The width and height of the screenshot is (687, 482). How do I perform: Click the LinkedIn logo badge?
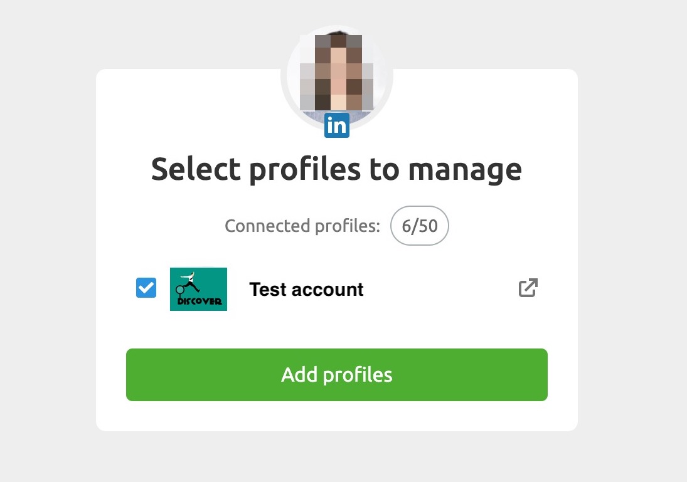tap(337, 125)
